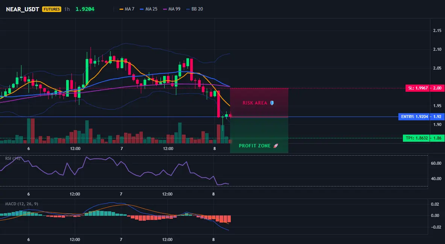445x244 pixels.
Task: Click the shield icon beside RISK AREA
Action: point(272,103)
